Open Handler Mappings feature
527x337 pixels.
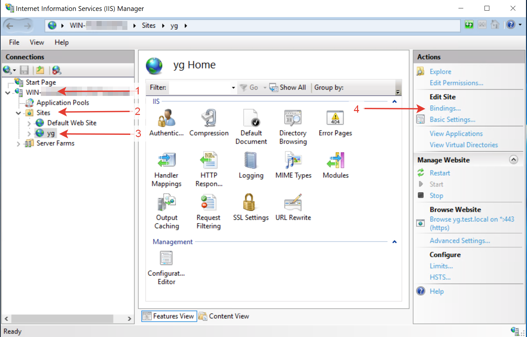pos(166,170)
